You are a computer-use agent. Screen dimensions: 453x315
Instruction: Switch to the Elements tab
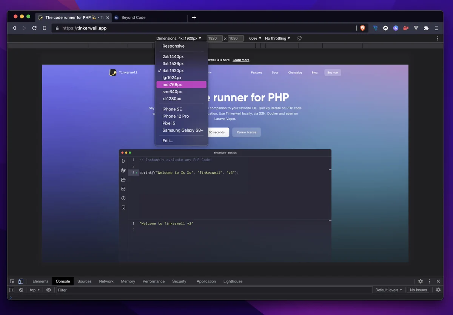(40, 281)
